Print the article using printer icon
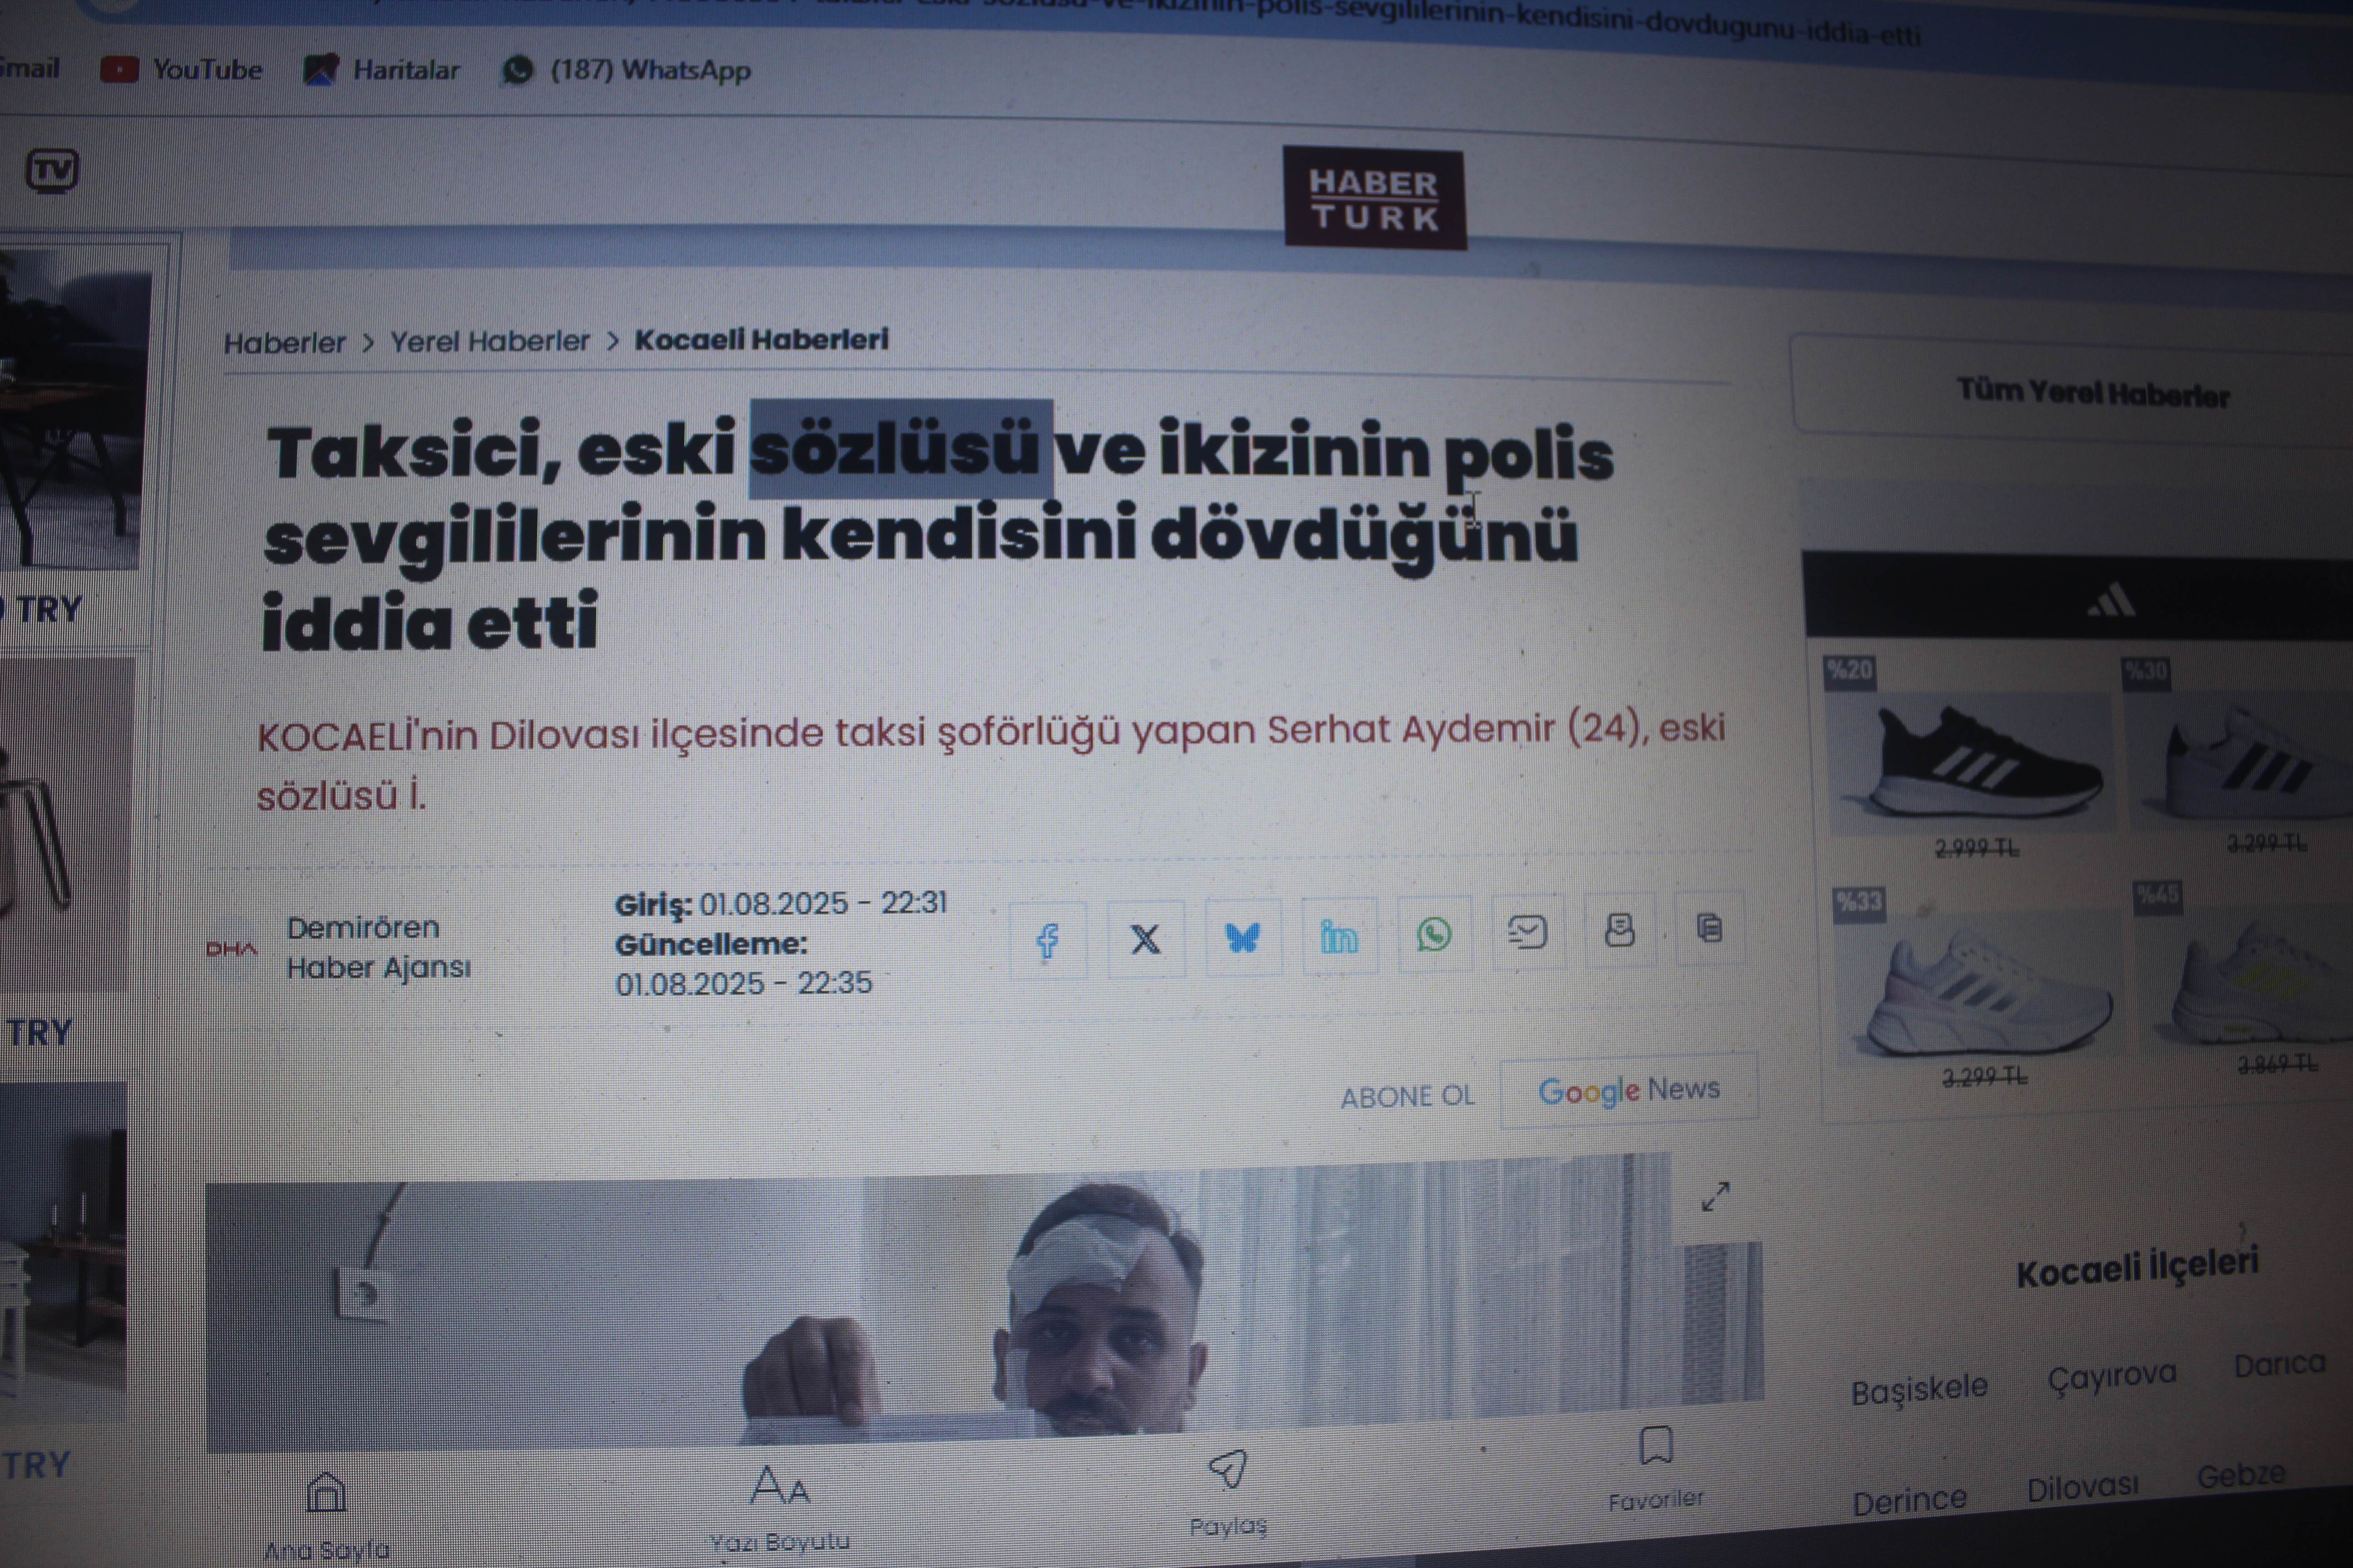The image size is (2353, 1568). [1620, 930]
